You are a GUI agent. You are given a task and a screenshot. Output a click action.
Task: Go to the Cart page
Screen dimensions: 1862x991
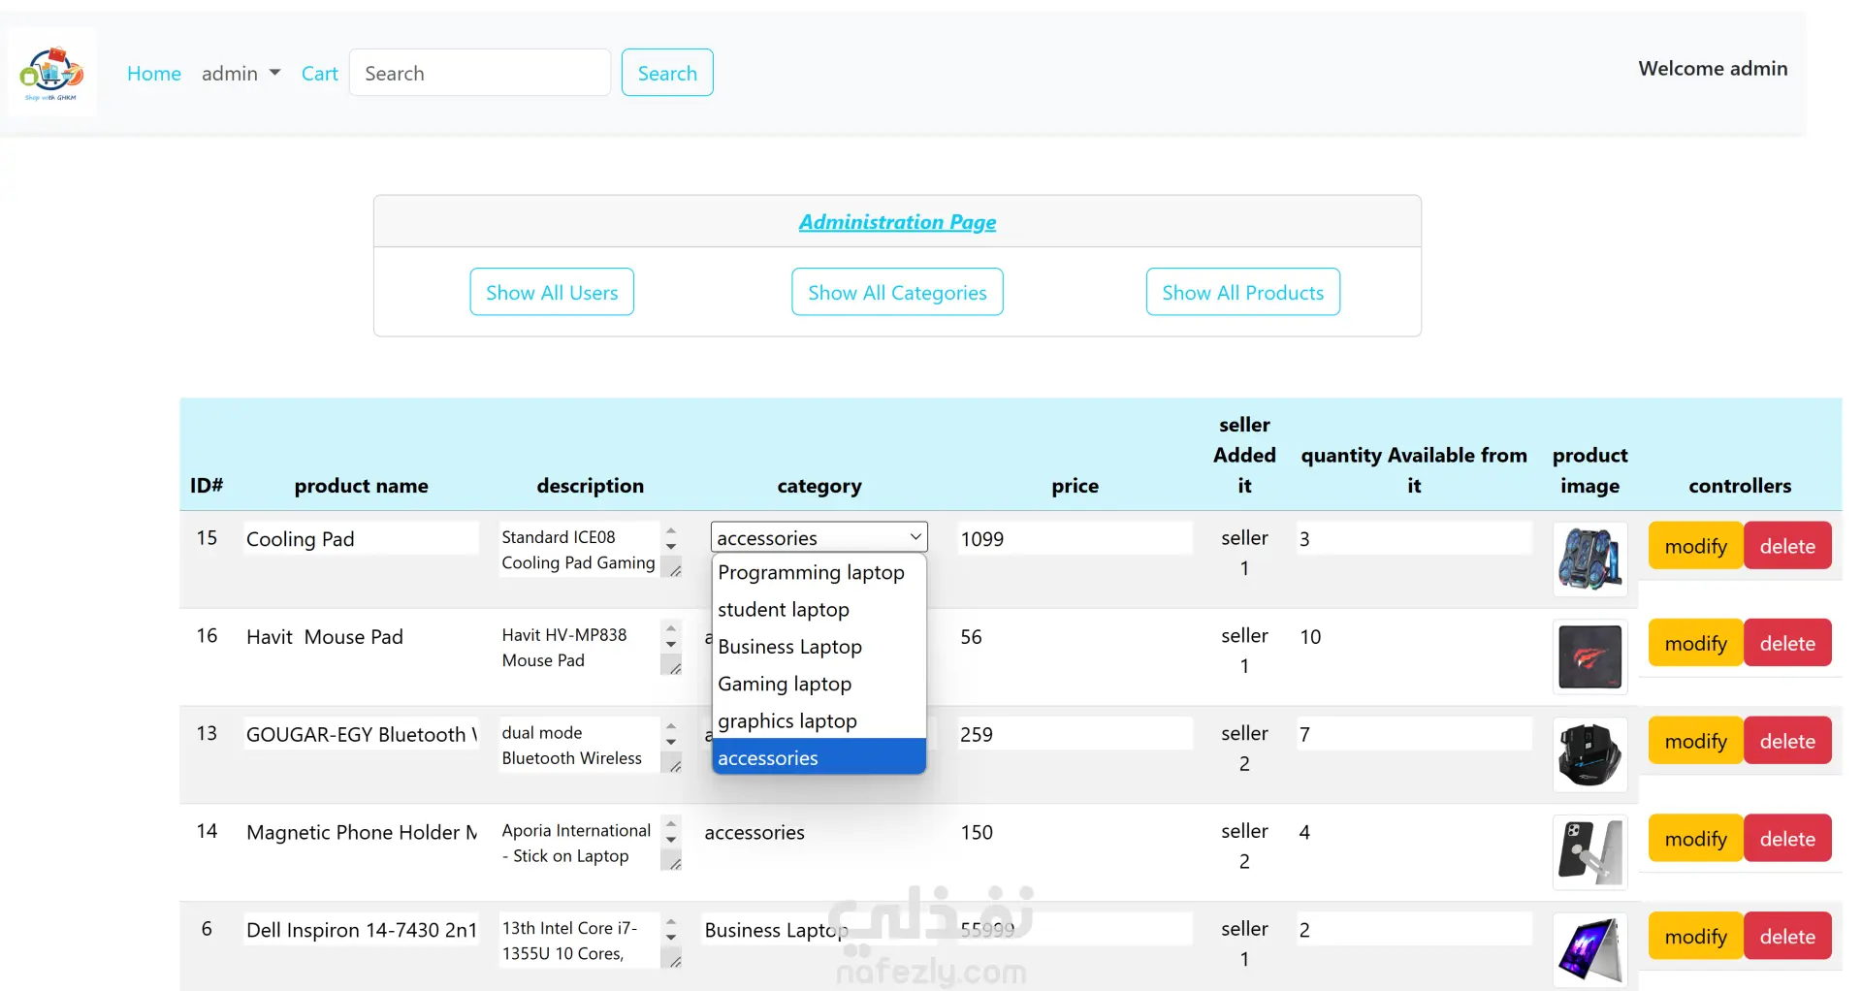pyautogui.click(x=319, y=74)
